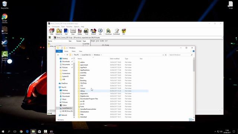
Task: Expand WinRAR archive path dropdown arrow
Action: pos(222,38)
